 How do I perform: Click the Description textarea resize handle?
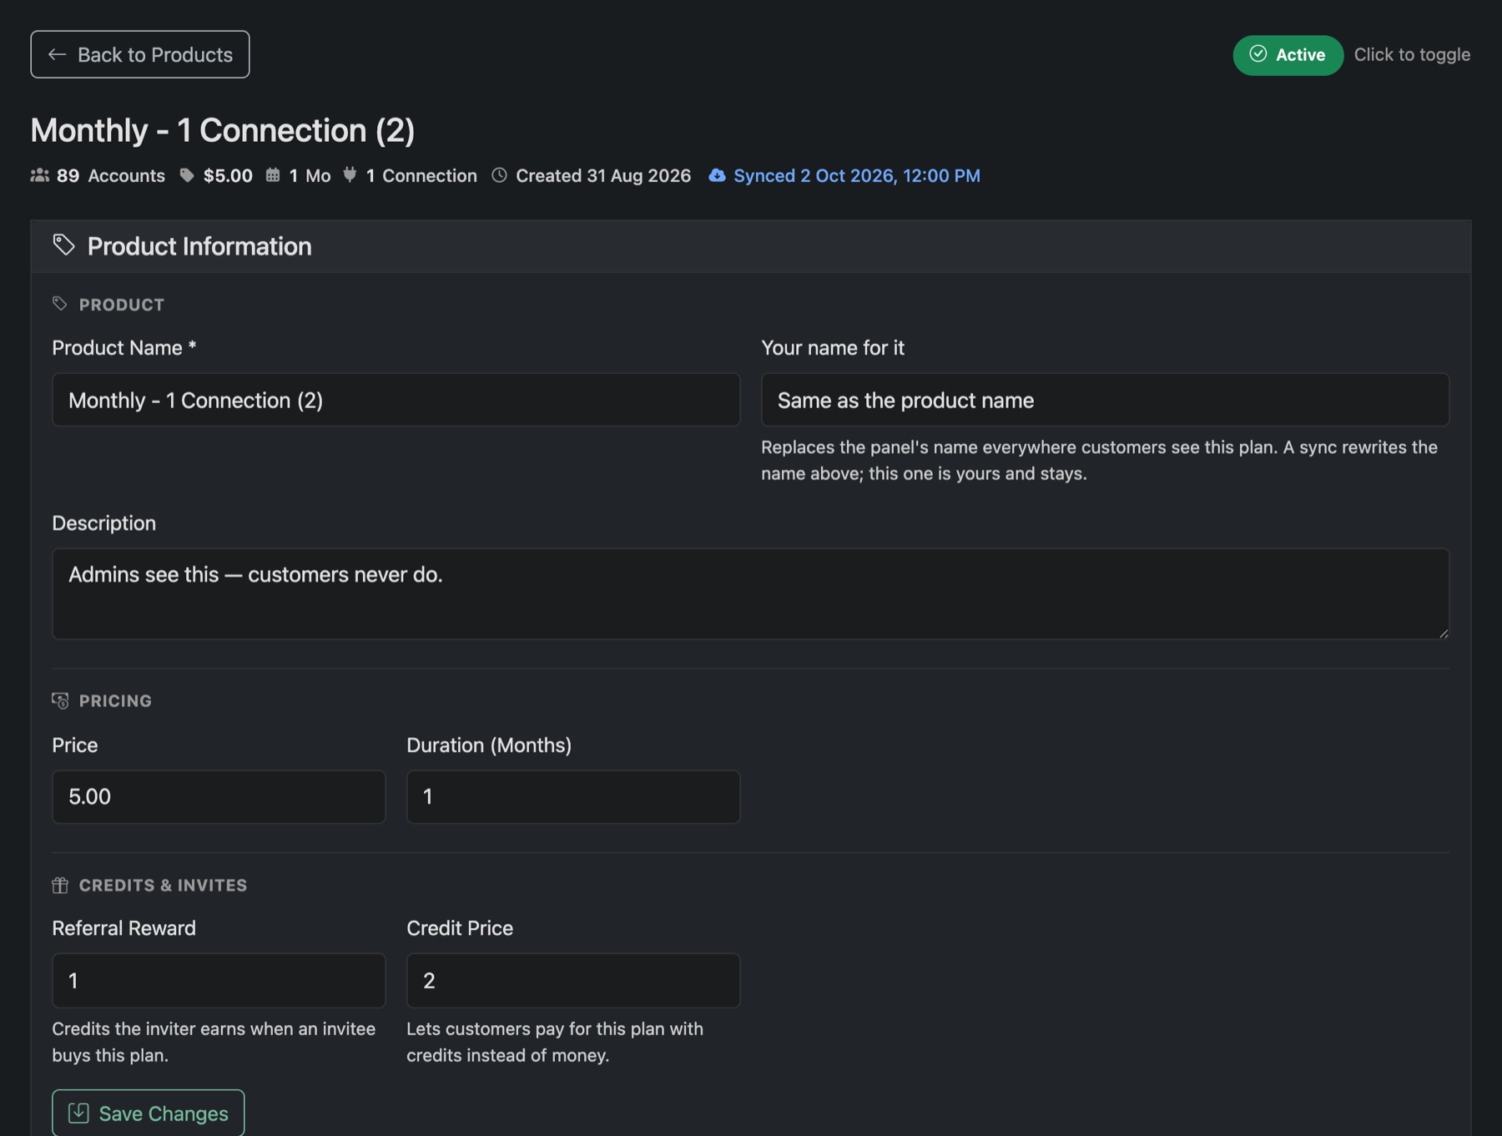click(x=1443, y=633)
